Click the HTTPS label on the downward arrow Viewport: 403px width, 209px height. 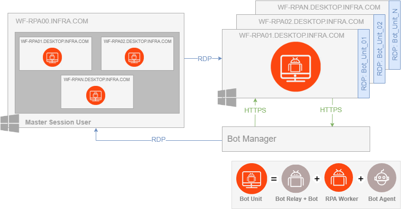tap(331, 110)
